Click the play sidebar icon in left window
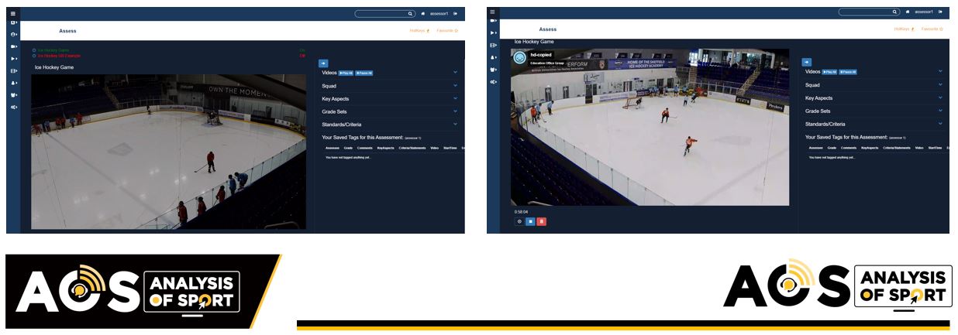 coord(13,58)
